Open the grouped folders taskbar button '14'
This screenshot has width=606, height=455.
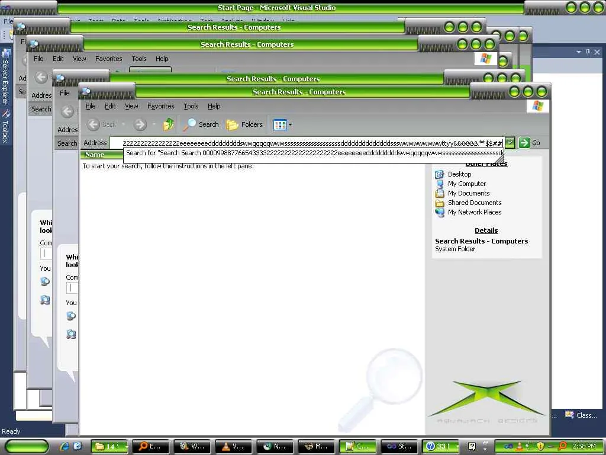(111, 447)
